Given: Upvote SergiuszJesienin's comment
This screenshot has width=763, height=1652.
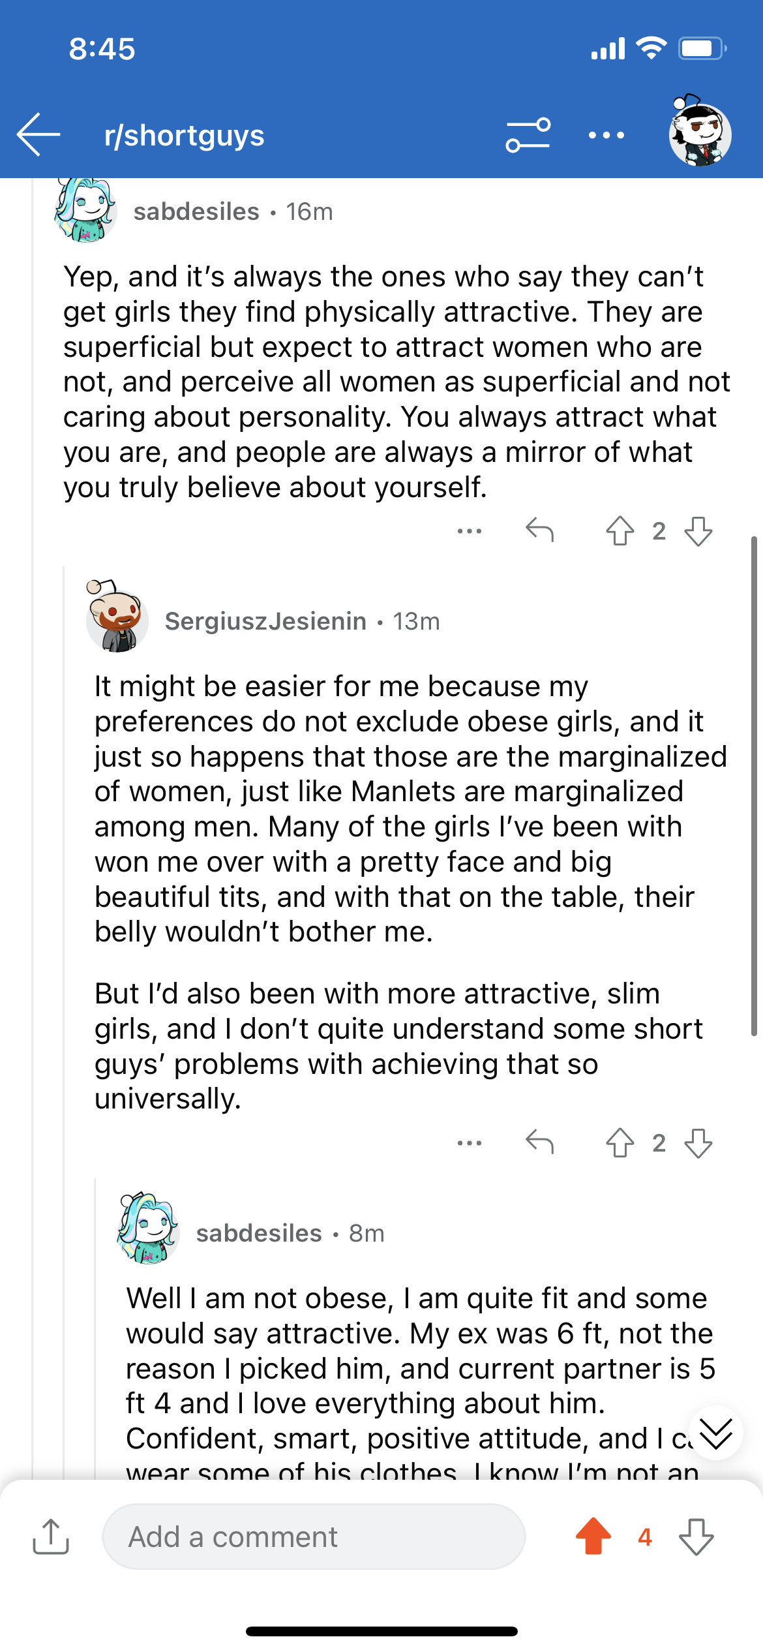Looking at the screenshot, I should 620,1142.
